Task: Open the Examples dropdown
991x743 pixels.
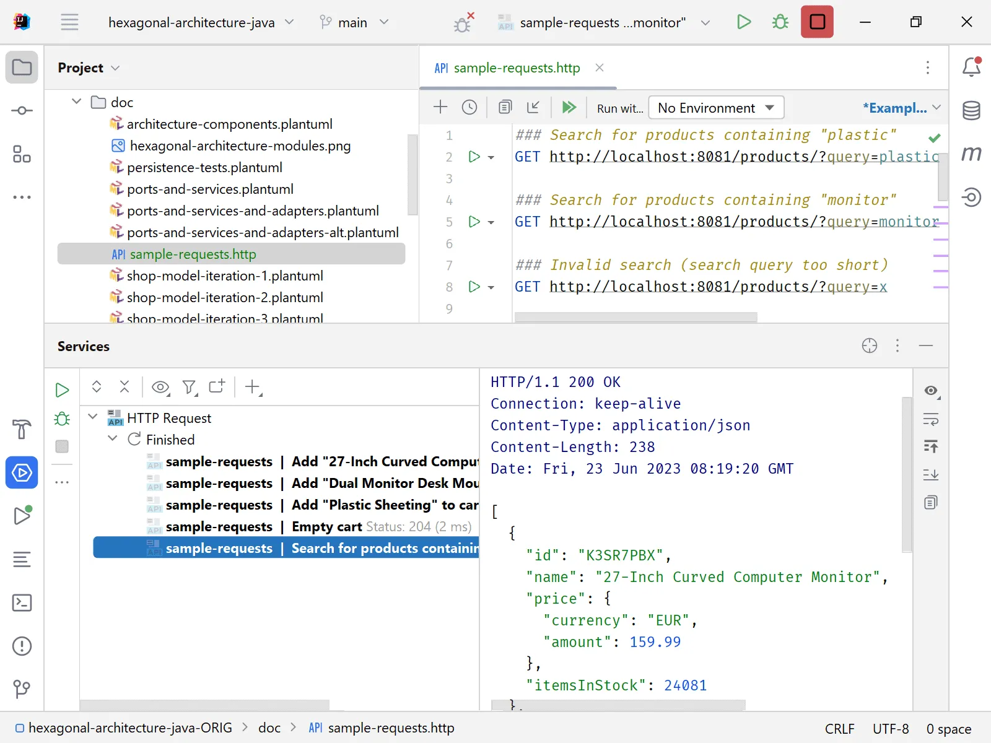Action: [x=902, y=108]
